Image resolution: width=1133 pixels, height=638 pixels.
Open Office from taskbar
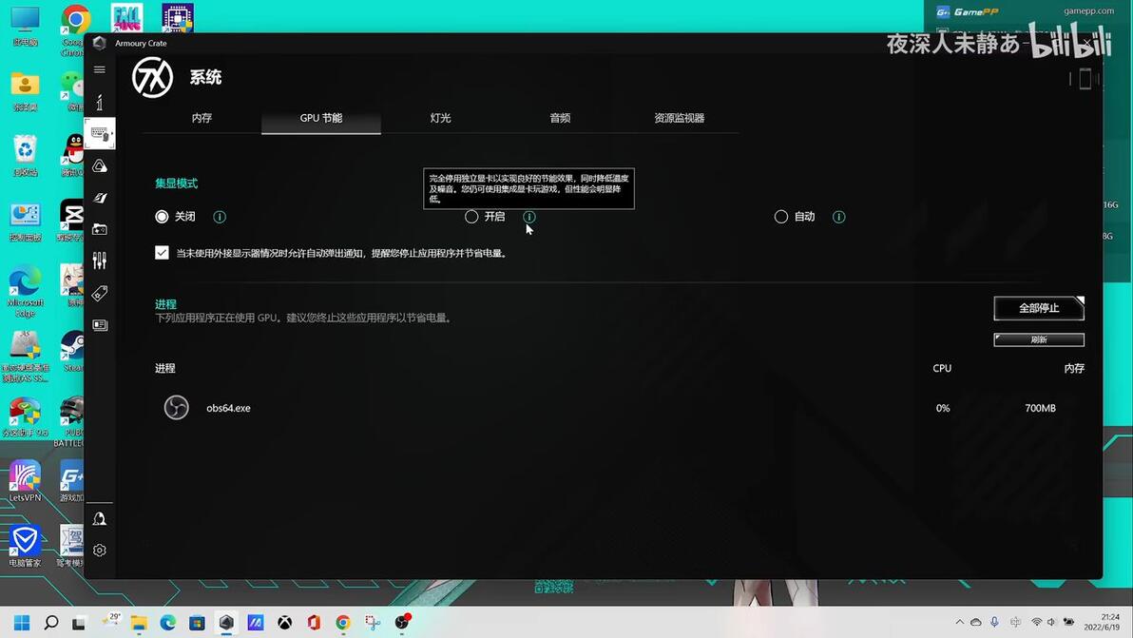coord(314,622)
